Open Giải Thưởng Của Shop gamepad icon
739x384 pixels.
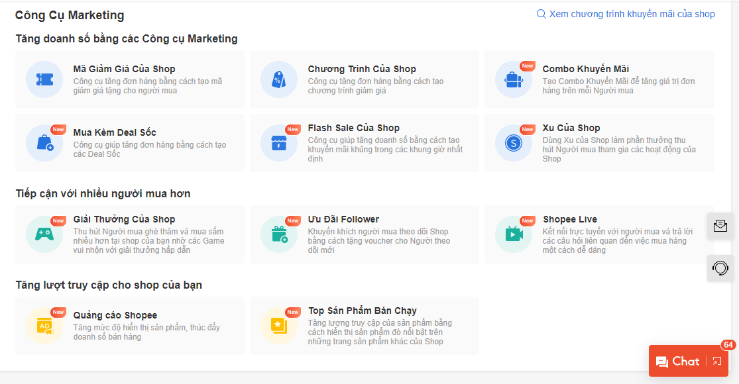pyautogui.click(x=44, y=234)
